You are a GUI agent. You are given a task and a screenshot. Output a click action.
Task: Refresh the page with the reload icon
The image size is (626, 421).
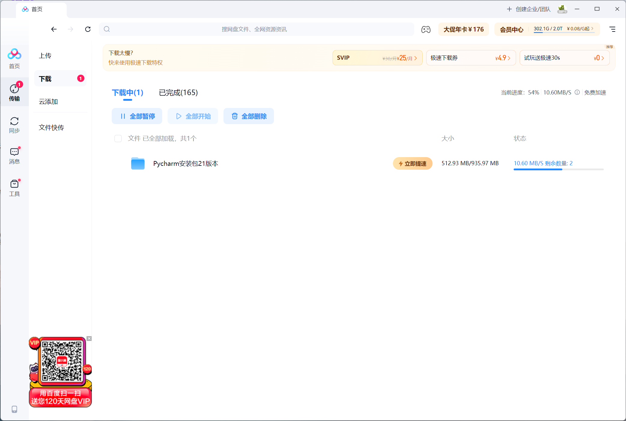(88, 29)
